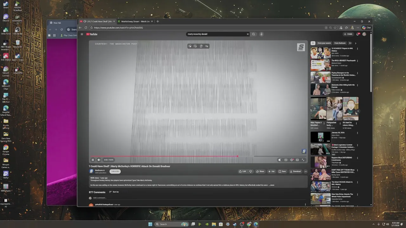Image resolution: width=406 pixels, height=228 pixels.
Task: Open Copilot Chat in browser
Action: [366, 28]
